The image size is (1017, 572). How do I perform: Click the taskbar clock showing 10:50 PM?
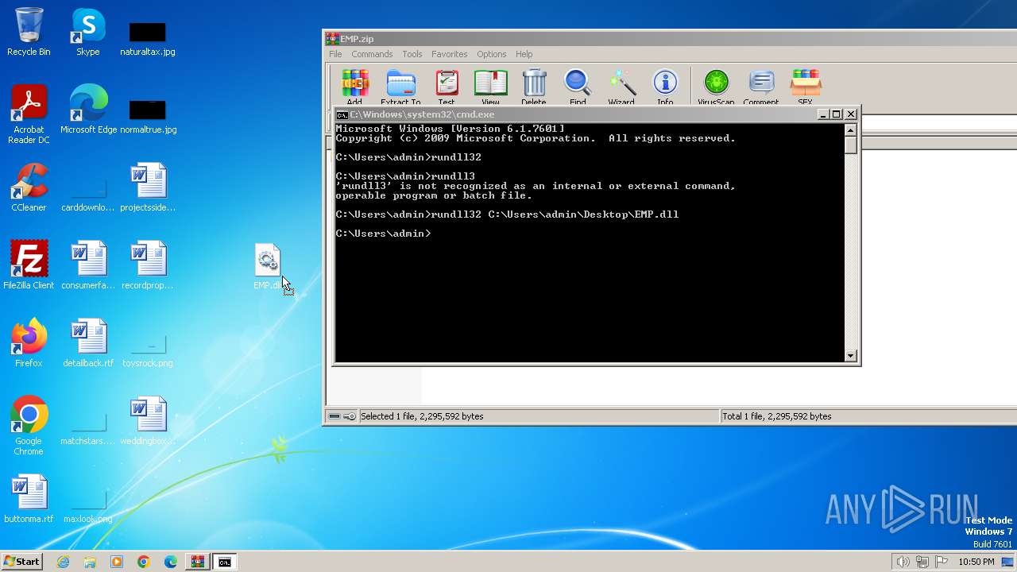(976, 562)
